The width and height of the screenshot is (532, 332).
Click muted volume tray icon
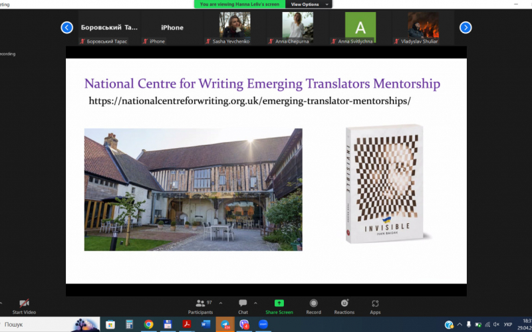(x=496, y=325)
